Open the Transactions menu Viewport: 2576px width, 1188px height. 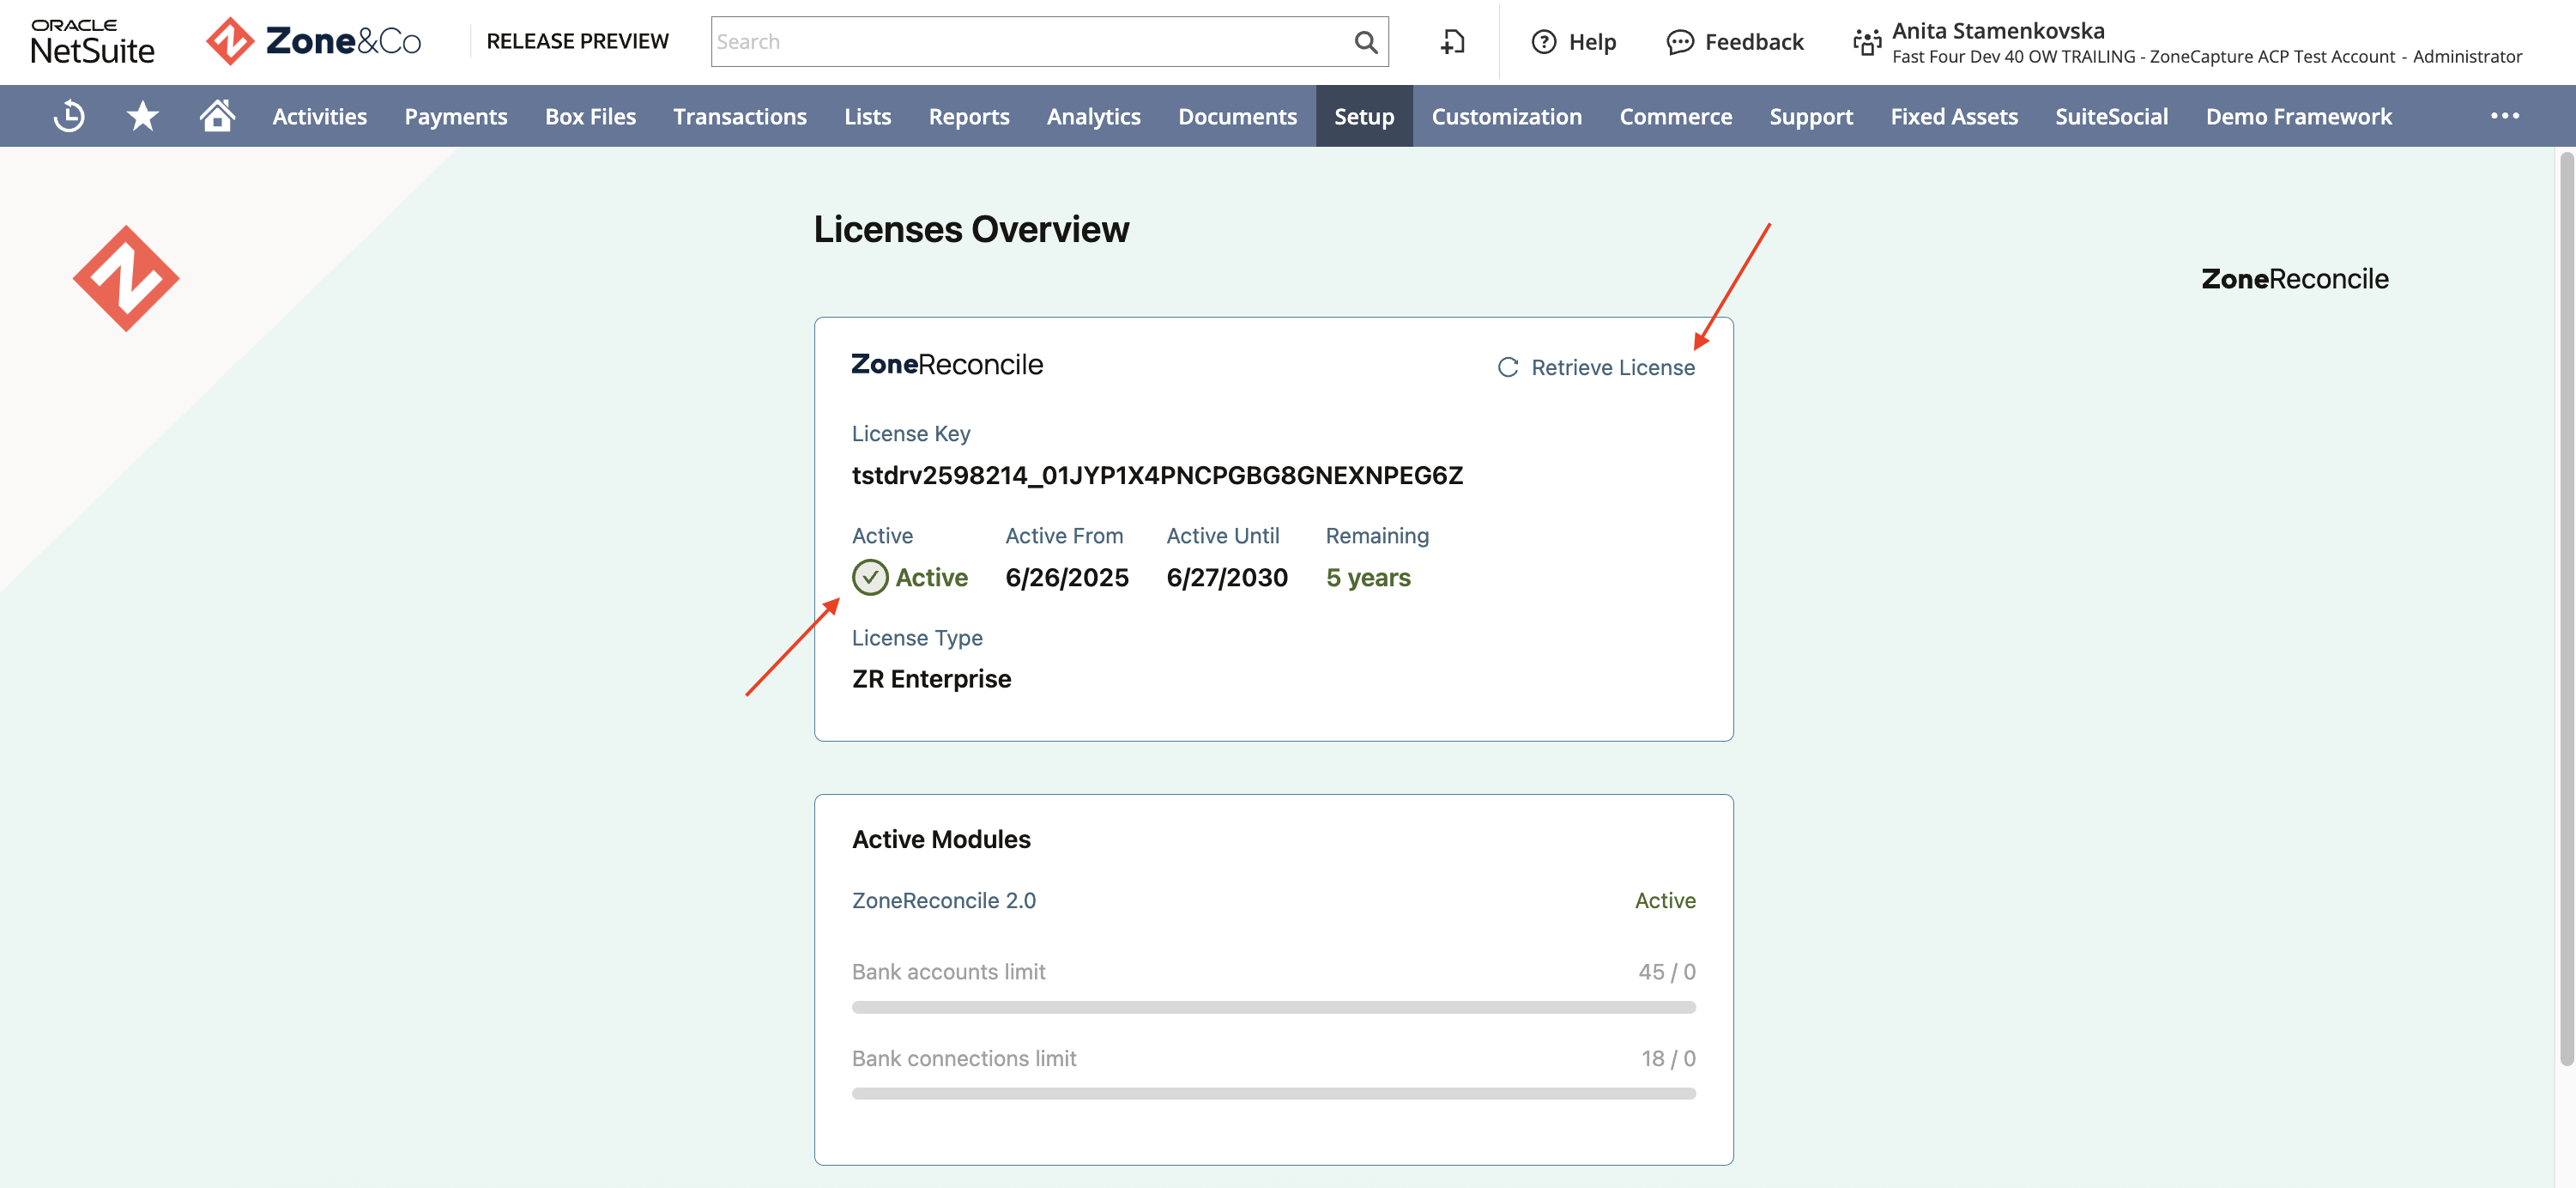pos(739,116)
